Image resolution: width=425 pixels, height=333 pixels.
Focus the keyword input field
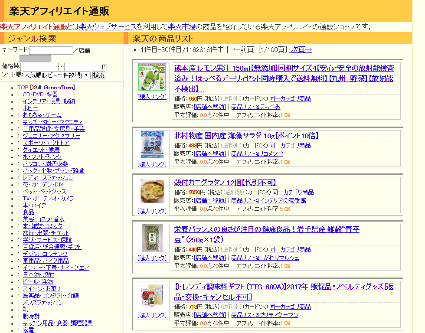click(x=51, y=50)
